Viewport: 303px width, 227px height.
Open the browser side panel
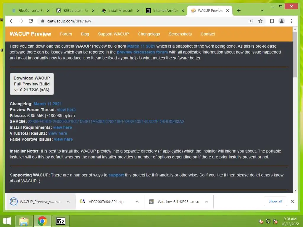point(272,21)
